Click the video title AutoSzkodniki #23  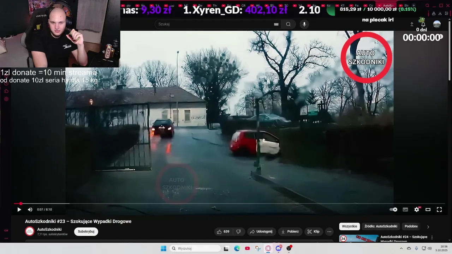(x=78, y=221)
